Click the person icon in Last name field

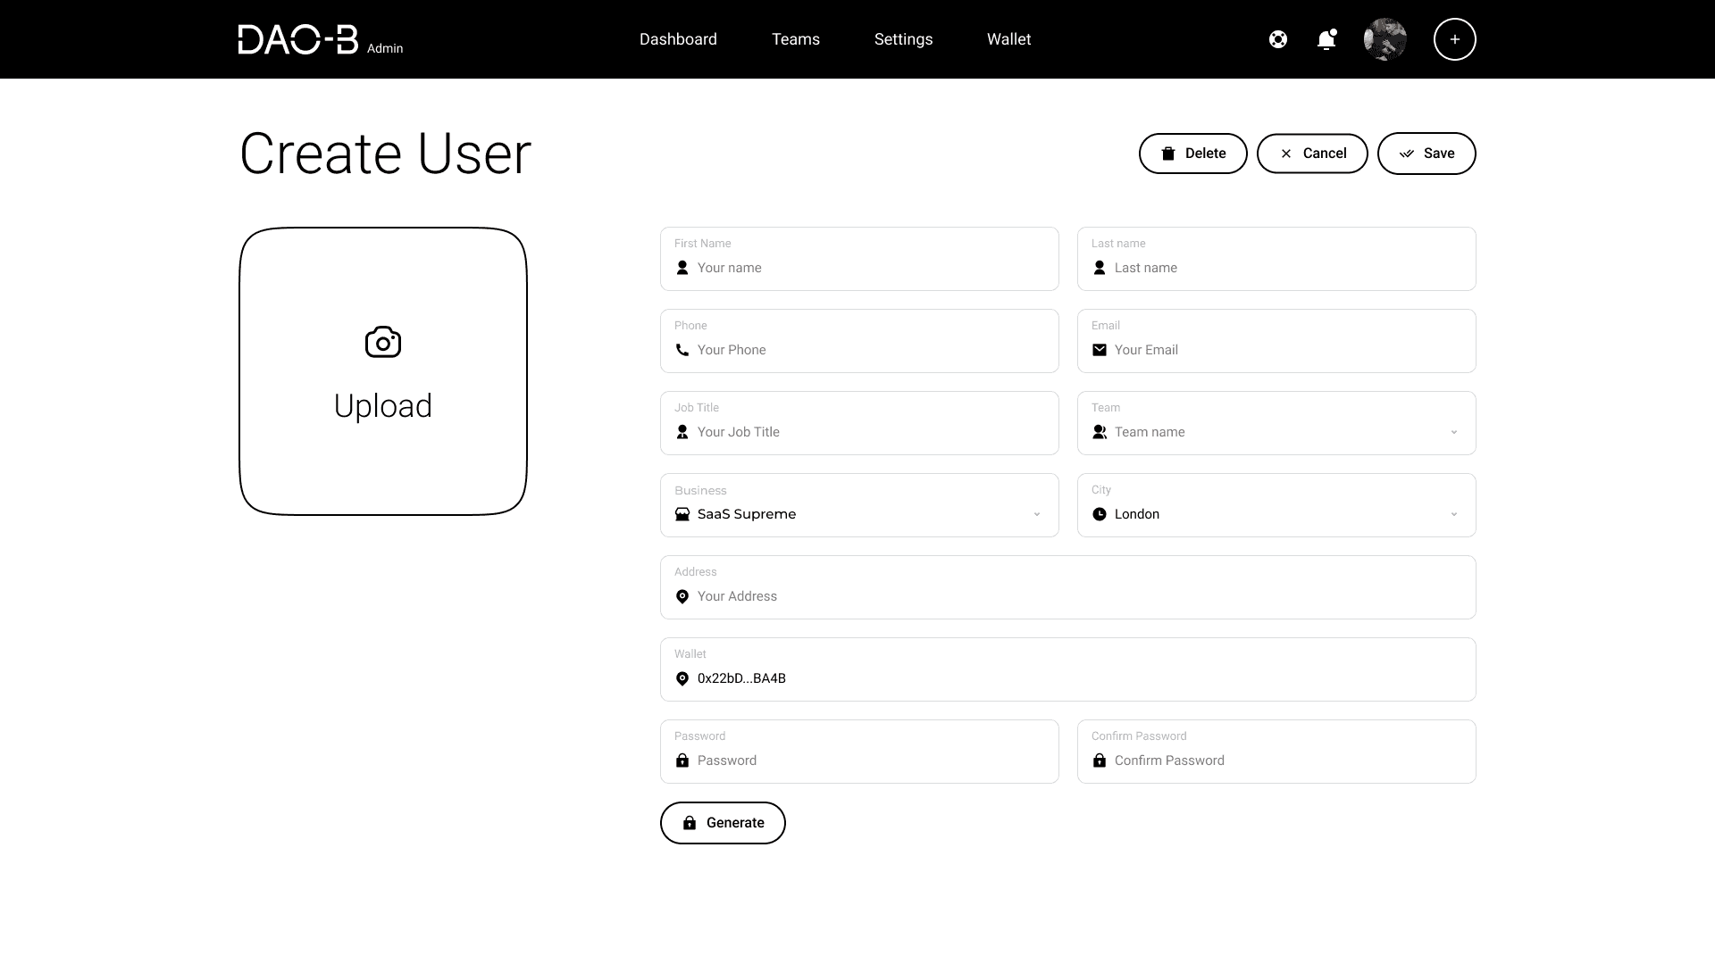(1100, 268)
